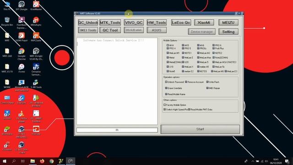The width and height of the screenshot is (293, 165).
Task: Launch VLC media player from the desktop
Action: click(x=22, y=116)
